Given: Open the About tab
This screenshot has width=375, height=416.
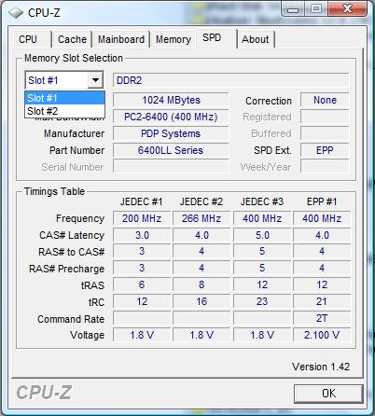Looking at the screenshot, I should [x=256, y=39].
